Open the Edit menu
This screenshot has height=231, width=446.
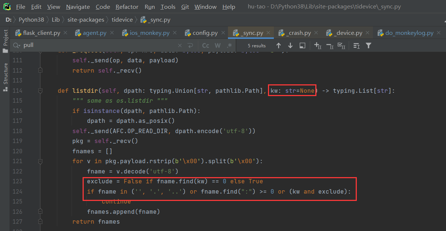tap(36, 7)
